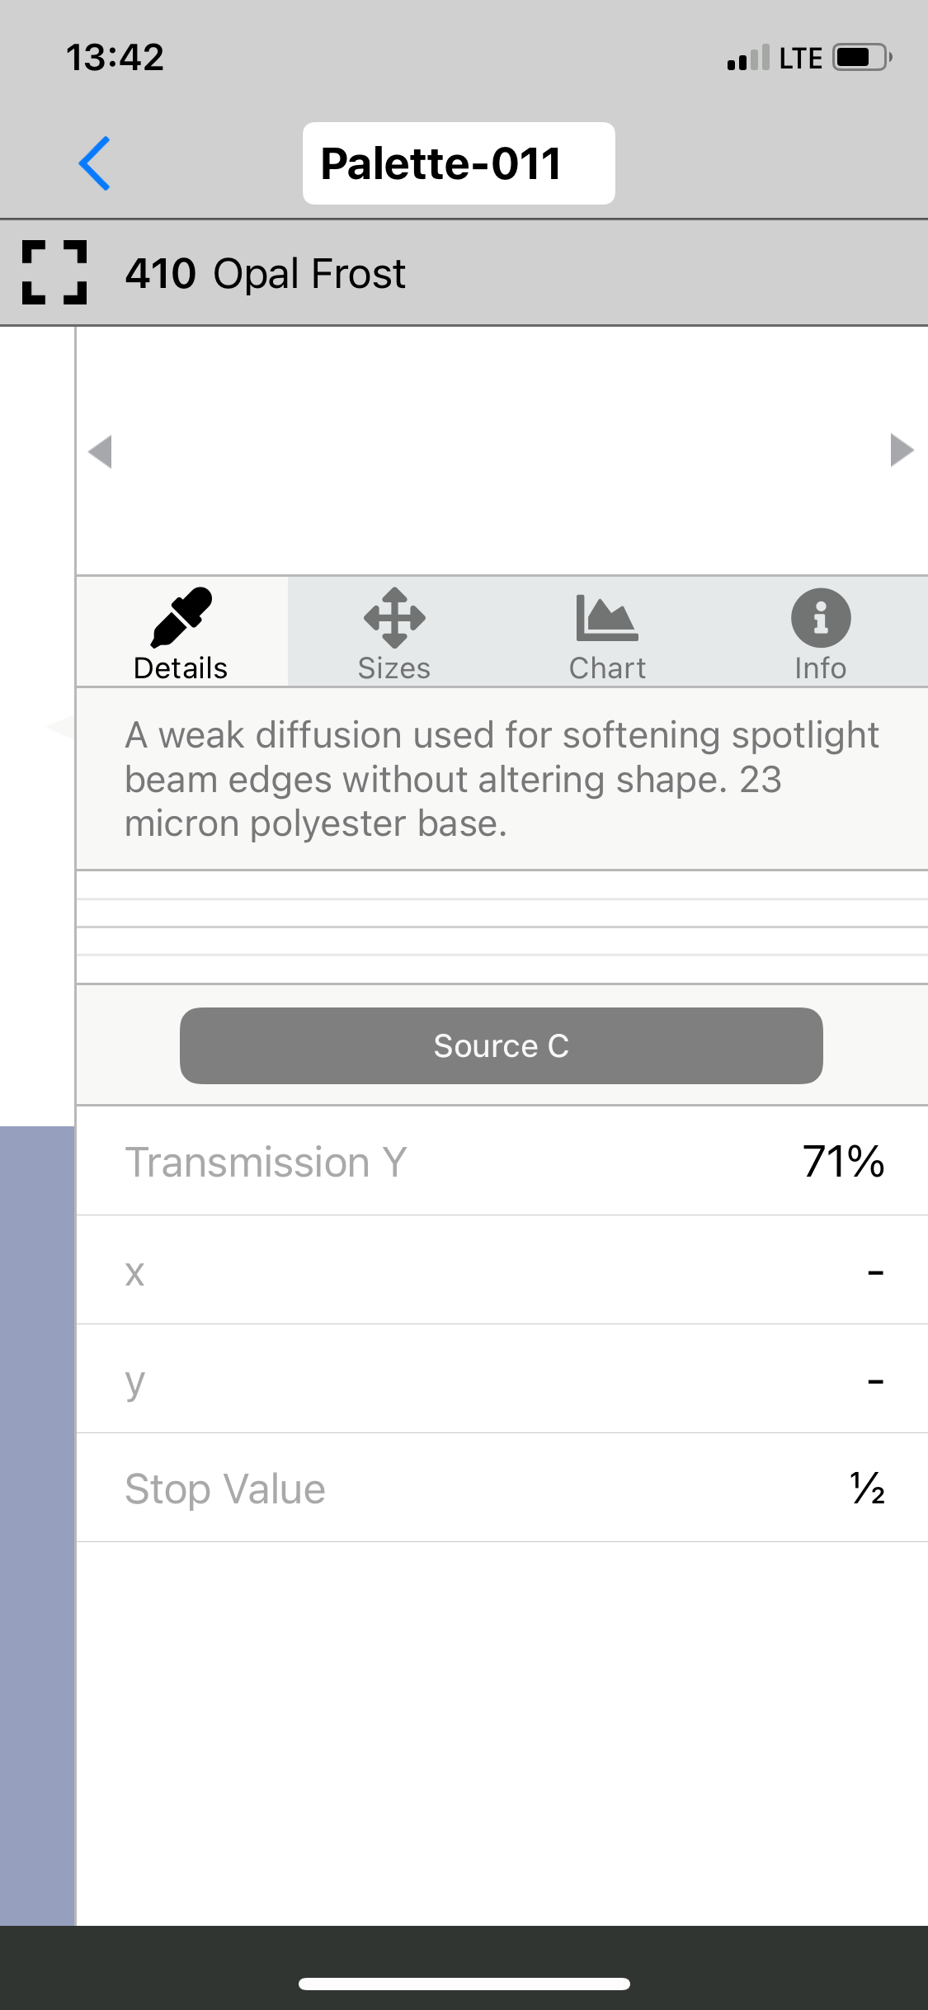The image size is (928, 2010).
Task: Select the Transmission Y row
Action: [x=502, y=1161]
